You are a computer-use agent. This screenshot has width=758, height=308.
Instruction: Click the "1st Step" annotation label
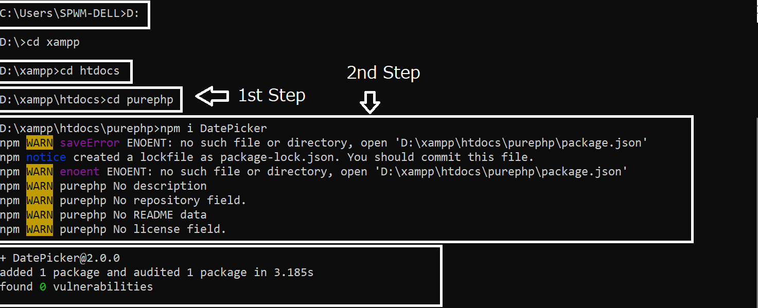pyautogui.click(x=272, y=95)
